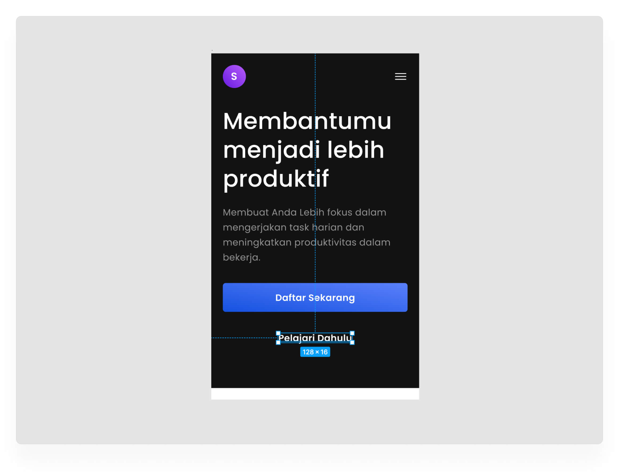Click the bottom-left selection handle

pyautogui.click(x=278, y=342)
